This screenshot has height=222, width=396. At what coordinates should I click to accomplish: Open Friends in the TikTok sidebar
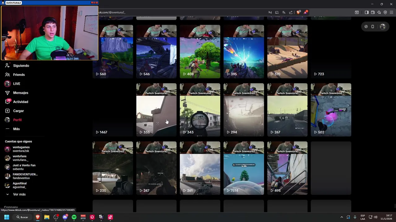[15, 75]
